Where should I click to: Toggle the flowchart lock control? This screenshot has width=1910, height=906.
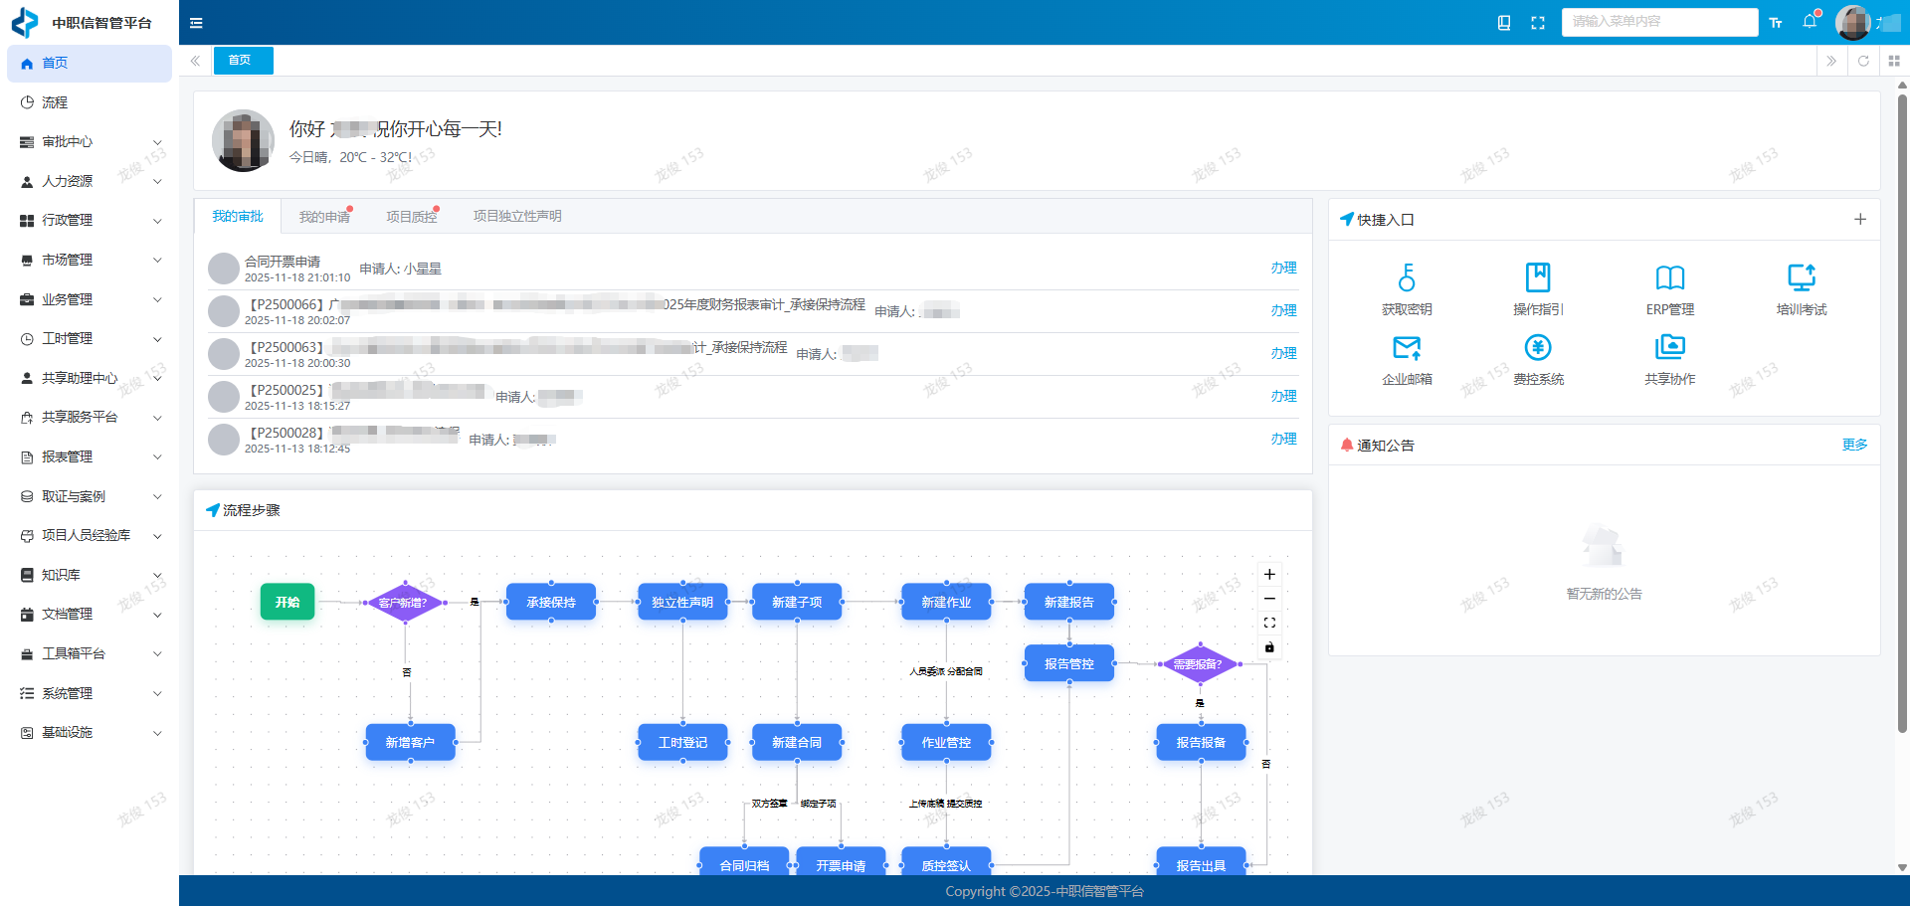click(1269, 647)
